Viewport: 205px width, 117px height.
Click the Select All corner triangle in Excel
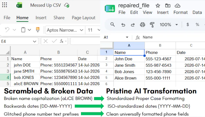point(8,52)
